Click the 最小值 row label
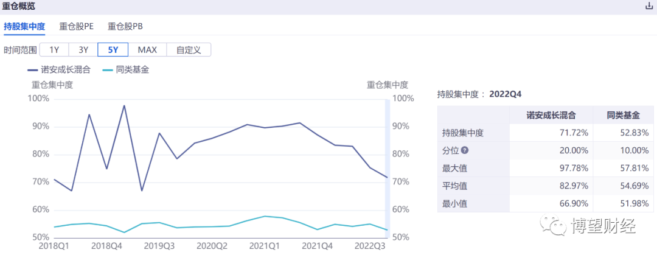This screenshot has height=255, width=657. coord(454,204)
